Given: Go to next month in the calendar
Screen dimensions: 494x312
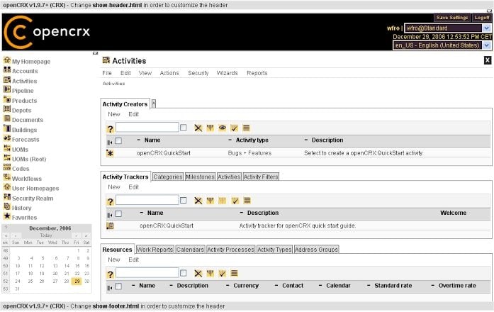Looking at the screenshot, I should [76, 235].
